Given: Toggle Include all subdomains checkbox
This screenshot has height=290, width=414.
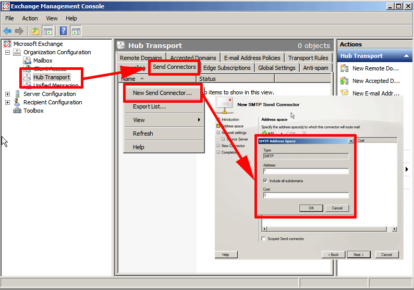Looking at the screenshot, I should tap(265, 180).
